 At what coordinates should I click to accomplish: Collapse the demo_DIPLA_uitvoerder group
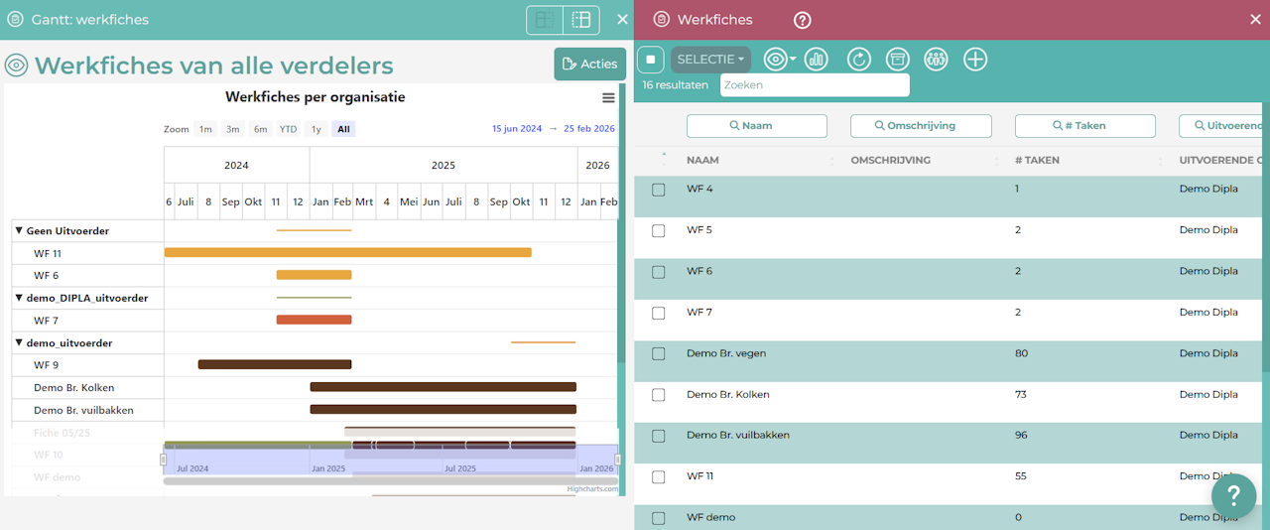pos(19,298)
